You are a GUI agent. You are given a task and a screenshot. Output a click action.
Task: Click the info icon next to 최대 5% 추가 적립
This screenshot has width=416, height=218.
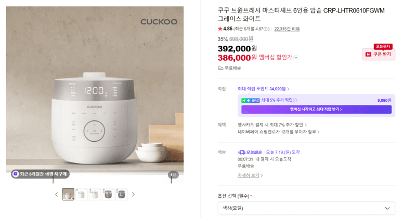pyautogui.click(x=295, y=100)
